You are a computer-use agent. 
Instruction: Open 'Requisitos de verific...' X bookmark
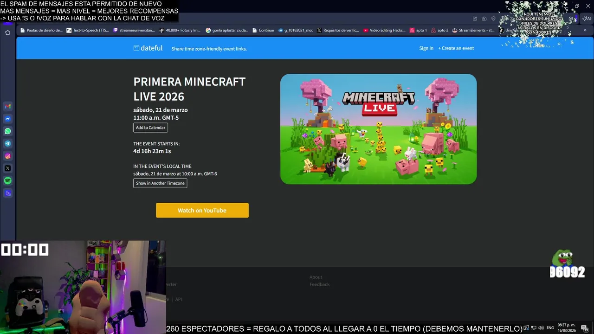tap(338, 30)
